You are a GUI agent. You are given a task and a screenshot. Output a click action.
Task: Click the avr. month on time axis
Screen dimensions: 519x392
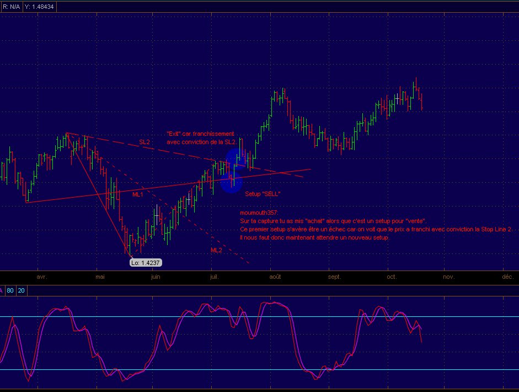(41, 277)
